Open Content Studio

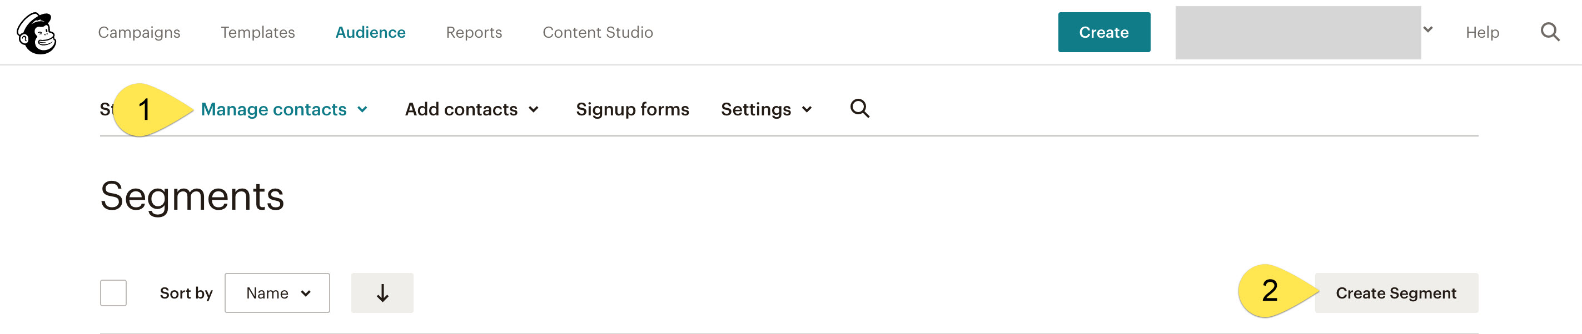click(598, 33)
